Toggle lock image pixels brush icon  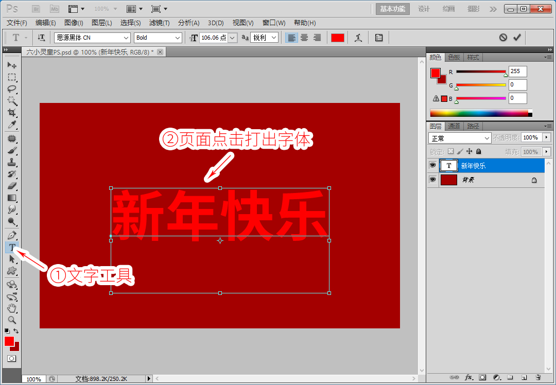[460, 151]
